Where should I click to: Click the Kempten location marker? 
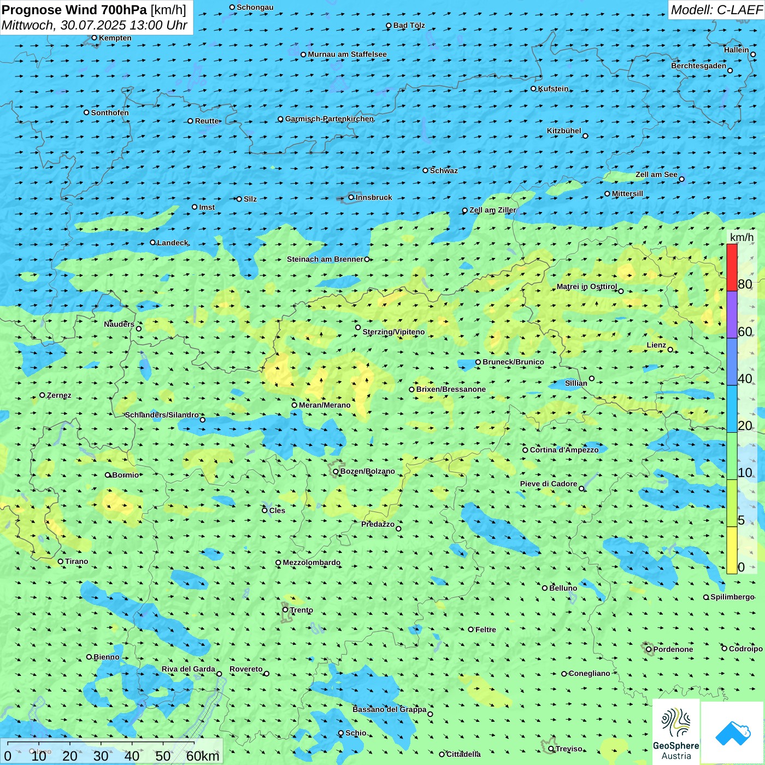coord(95,38)
